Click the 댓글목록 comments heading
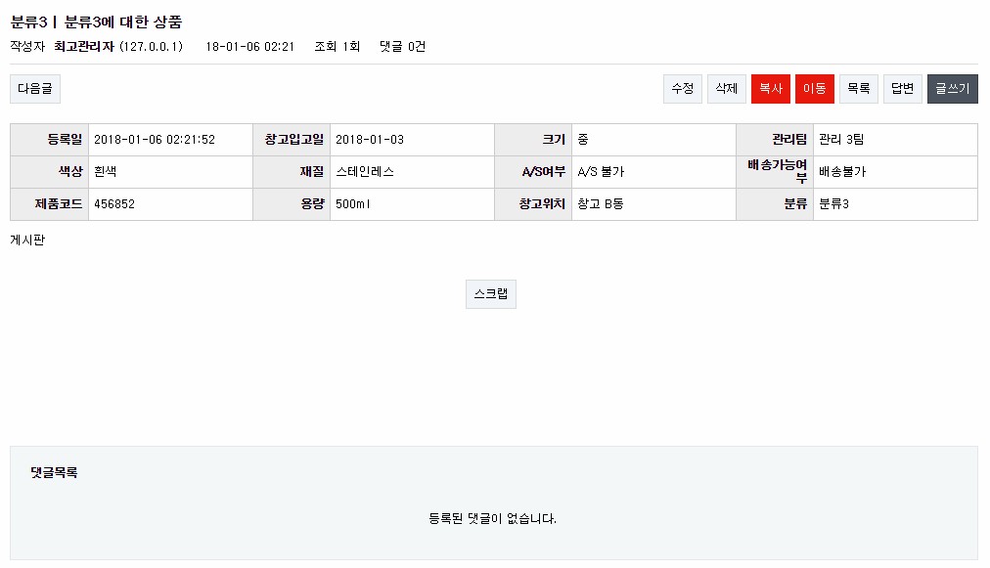Image resolution: width=990 pixels, height=568 pixels. (x=54, y=473)
